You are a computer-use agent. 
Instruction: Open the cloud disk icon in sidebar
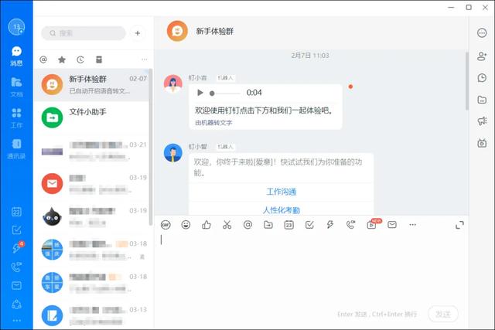click(x=16, y=304)
